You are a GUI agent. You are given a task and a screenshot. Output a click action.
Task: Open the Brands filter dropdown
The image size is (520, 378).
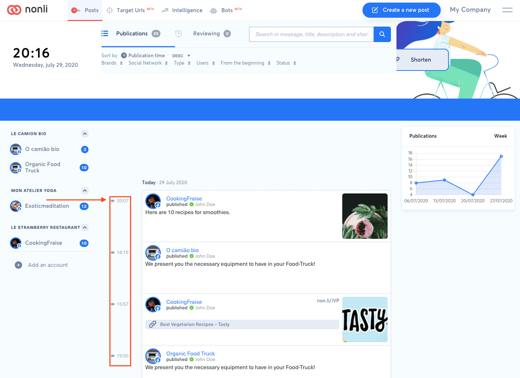112,63
